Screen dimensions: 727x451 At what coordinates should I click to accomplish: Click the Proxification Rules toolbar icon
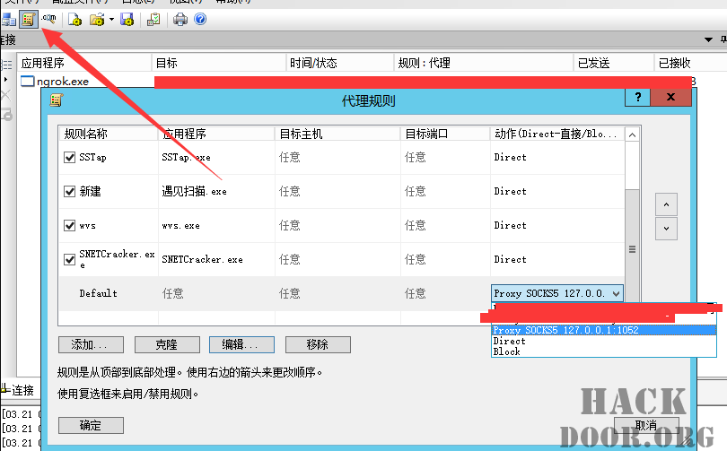pos(29,20)
